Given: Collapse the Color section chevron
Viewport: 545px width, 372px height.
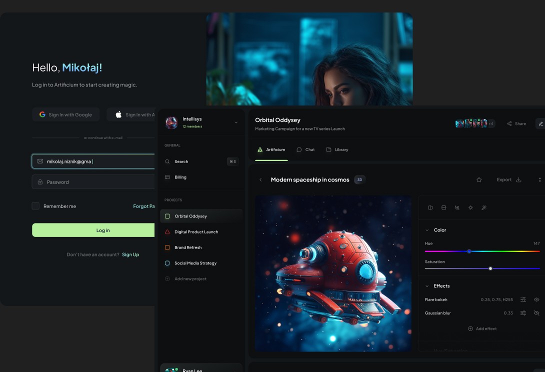Looking at the screenshot, I should tap(427, 230).
